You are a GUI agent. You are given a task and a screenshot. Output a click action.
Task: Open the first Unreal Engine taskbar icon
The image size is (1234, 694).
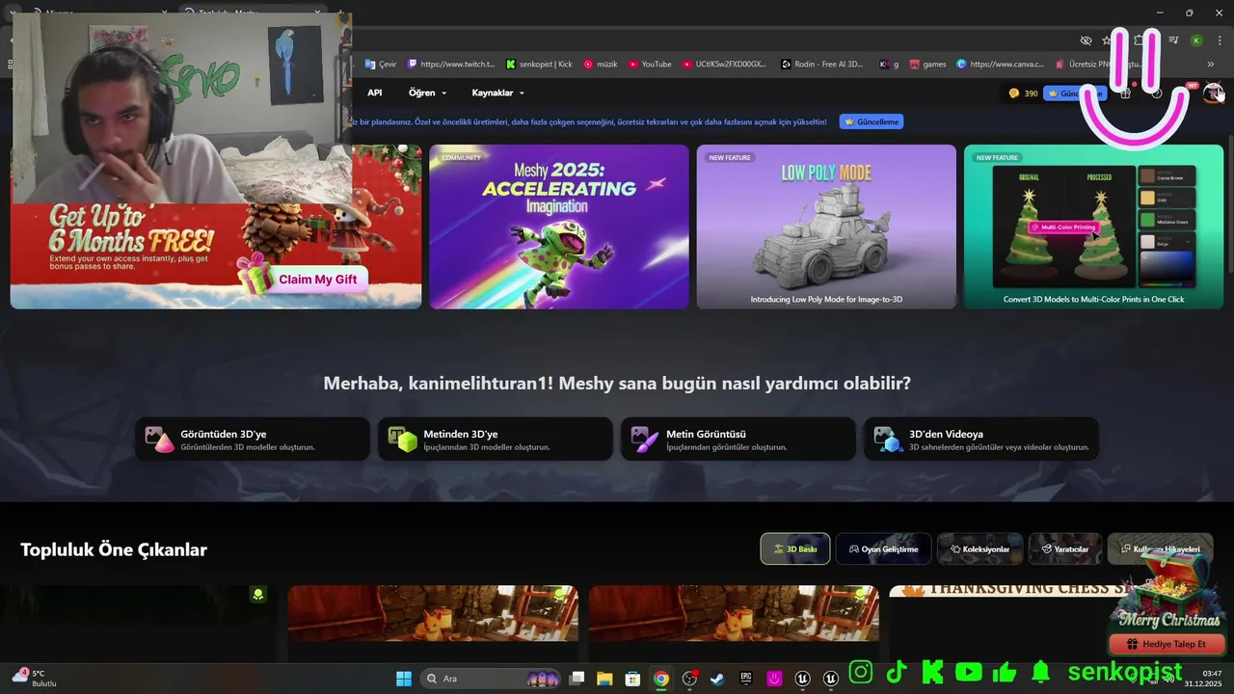coord(802,679)
